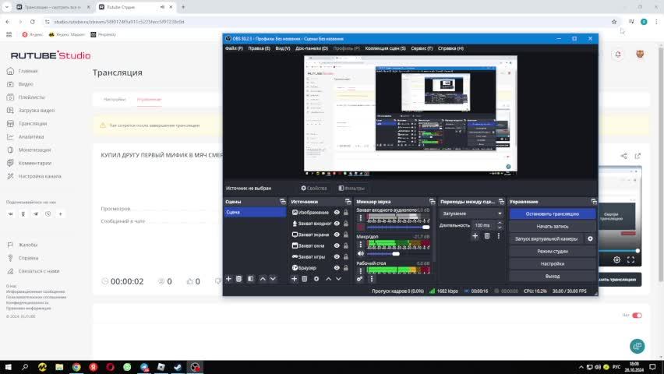The image size is (664, 374).
Task: Undock the Scenes panel
Action: (x=282, y=202)
